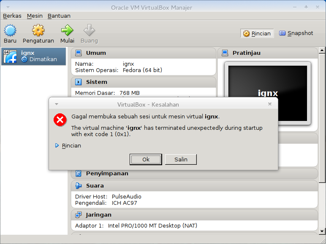
Task: Click the "PulseAudio" host driver value
Action: coord(126,196)
